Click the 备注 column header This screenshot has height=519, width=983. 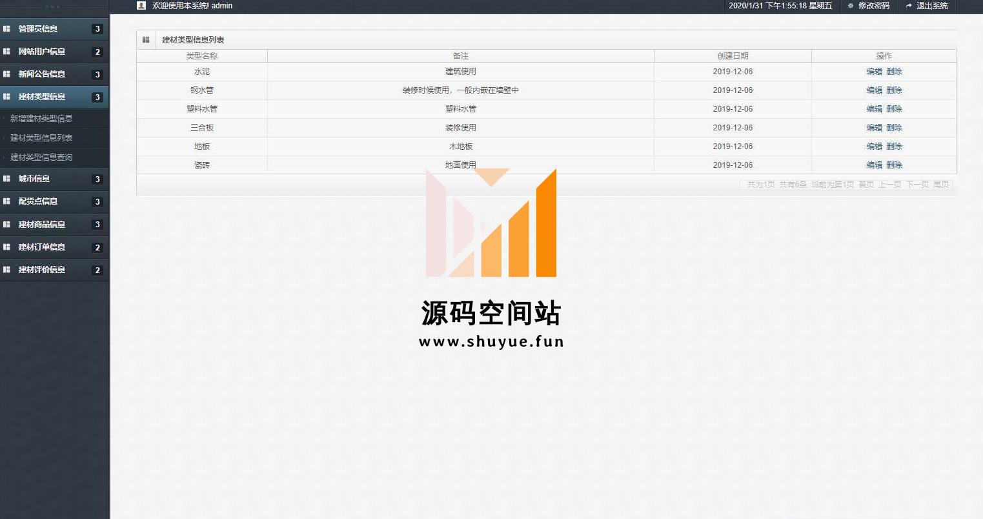461,56
